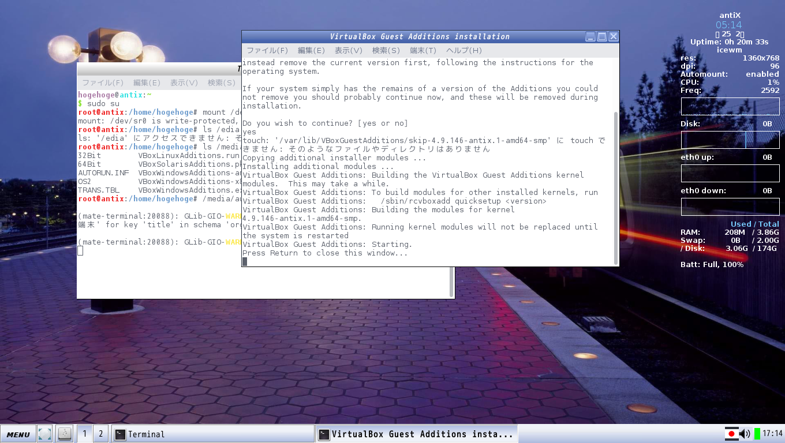785x443 pixels.
Task: Click the conky eth0 down graph box
Action: (x=730, y=207)
